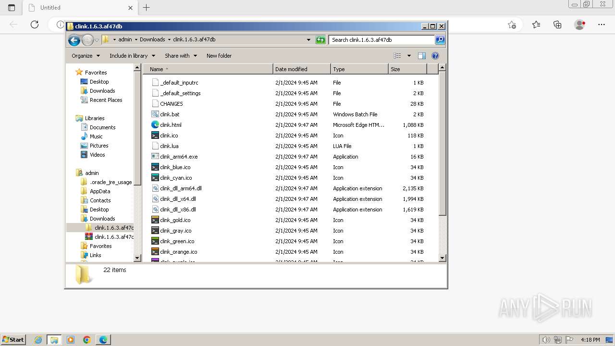Viewport: 615px width, 346px height.
Task: Open the address bar history dropdown
Action: (x=308, y=40)
